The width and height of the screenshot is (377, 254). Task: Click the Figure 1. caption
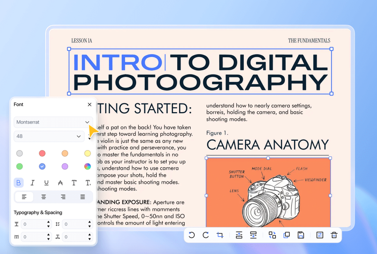click(217, 133)
